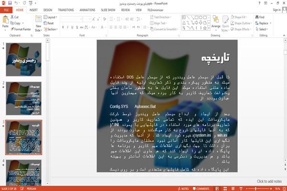Select slide 4 thumbnail

click(x=23, y=173)
